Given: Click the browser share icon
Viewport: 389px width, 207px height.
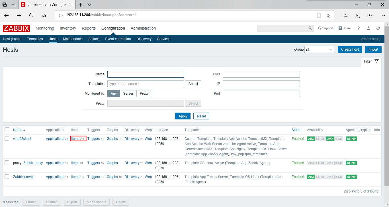Looking at the screenshot, I should 370,15.
